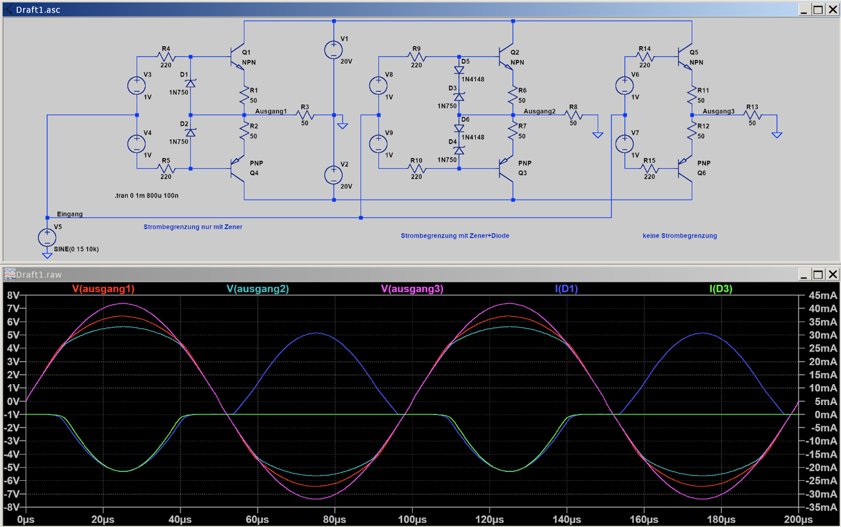This screenshot has height=527, width=841.
Task: Click the V5 sine source symbol
Action: coord(47,237)
